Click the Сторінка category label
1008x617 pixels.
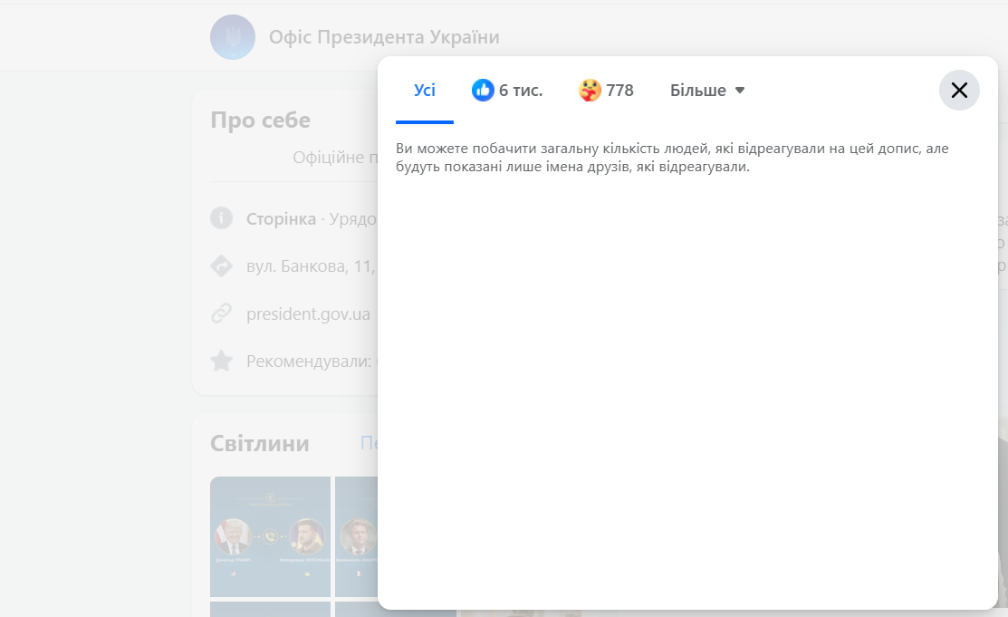pyautogui.click(x=281, y=218)
